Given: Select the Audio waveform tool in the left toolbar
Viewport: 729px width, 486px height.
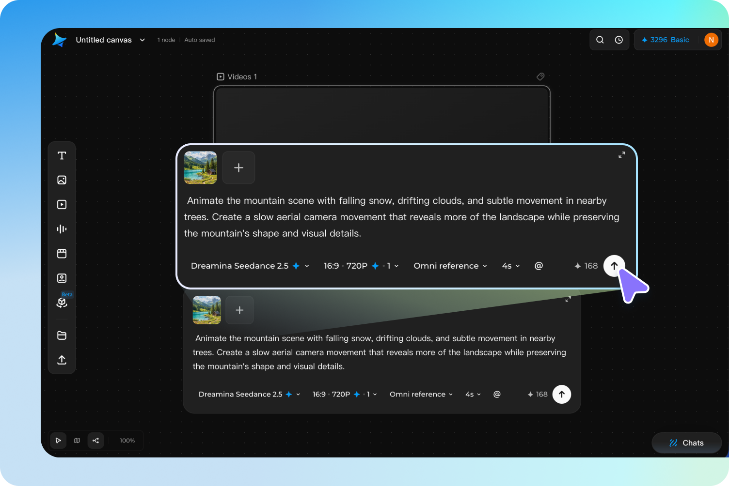Looking at the screenshot, I should coord(62,229).
